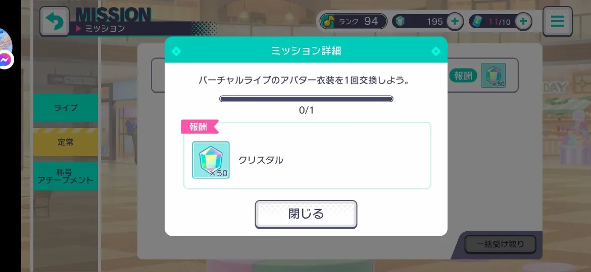Tap the ミッション詳細 dialog header
The width and height of the screenshot is (591, 272).
(306, 51)
